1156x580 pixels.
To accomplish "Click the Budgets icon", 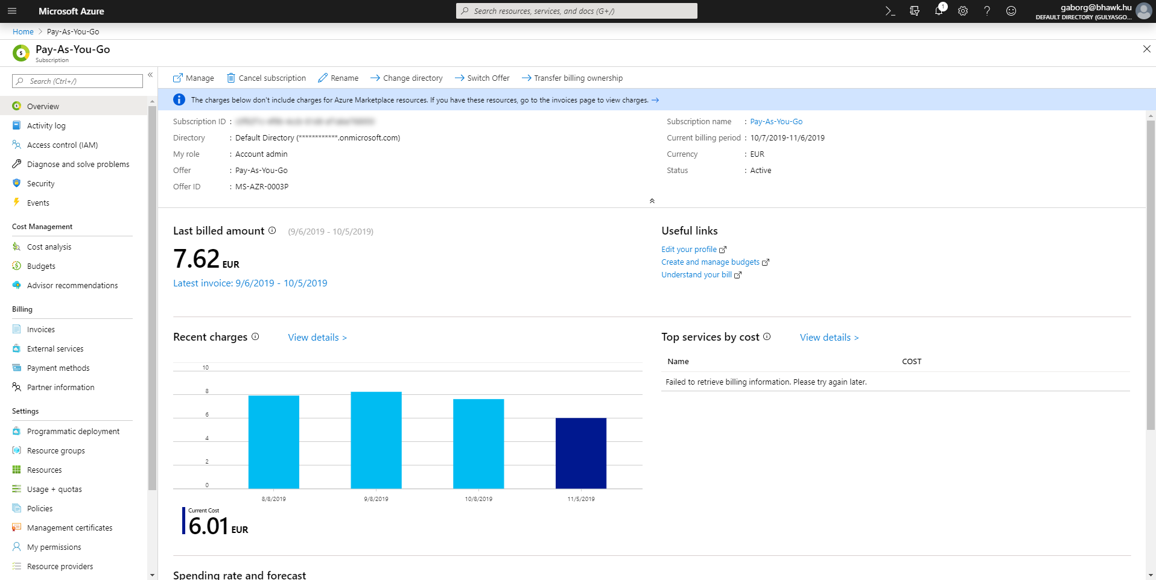I will (16, 266).
